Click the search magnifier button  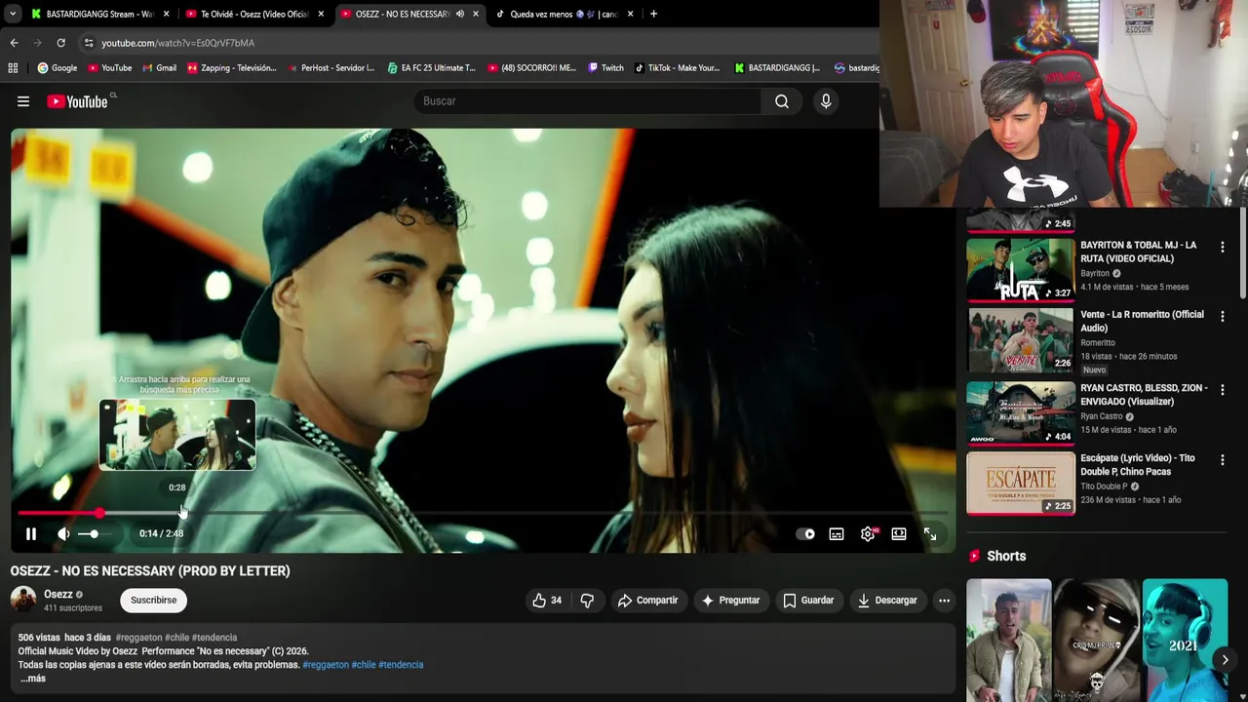pyautogui.click(x=782, y=101)
